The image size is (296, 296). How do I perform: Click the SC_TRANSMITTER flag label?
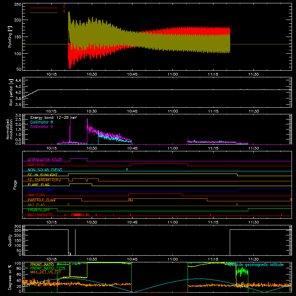pyautogui.click(x=43, y=180)
